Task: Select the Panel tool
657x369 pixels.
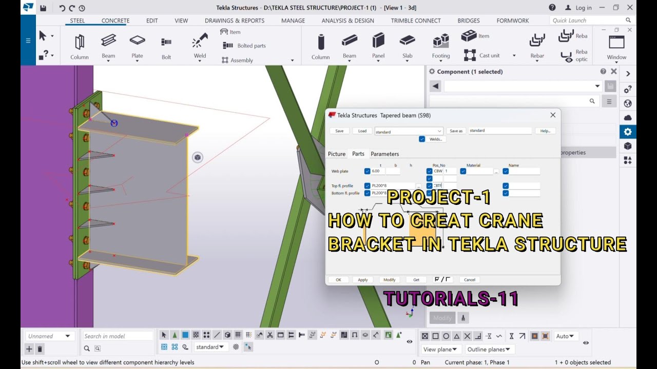Action: pos(378,47)
